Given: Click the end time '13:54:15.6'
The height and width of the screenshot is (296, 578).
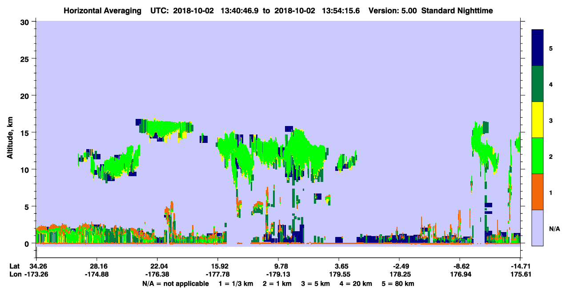Looking at the screenshot, I should pyautogui.click(x=341, y=10).
